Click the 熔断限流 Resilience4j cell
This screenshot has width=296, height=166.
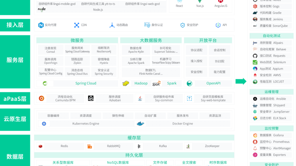pyautogui.click(x=104, y=50)
